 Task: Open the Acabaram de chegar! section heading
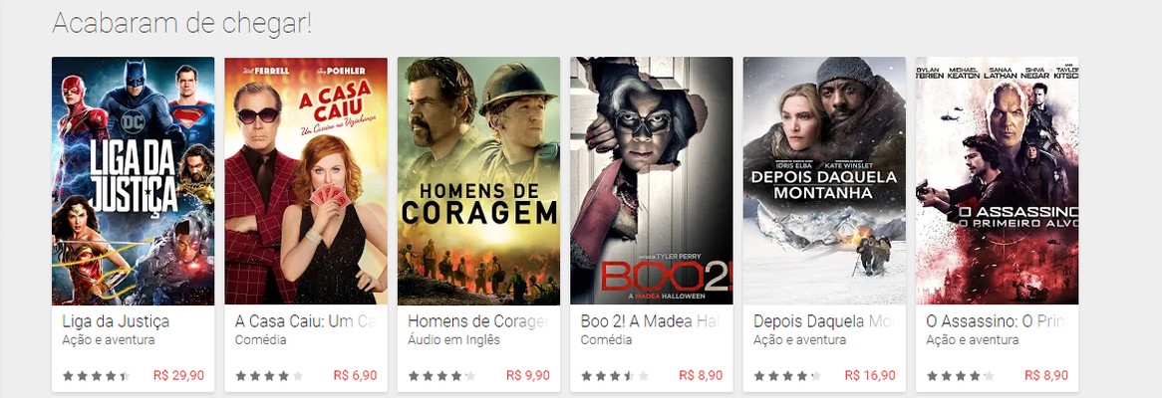tap(181, 24)
